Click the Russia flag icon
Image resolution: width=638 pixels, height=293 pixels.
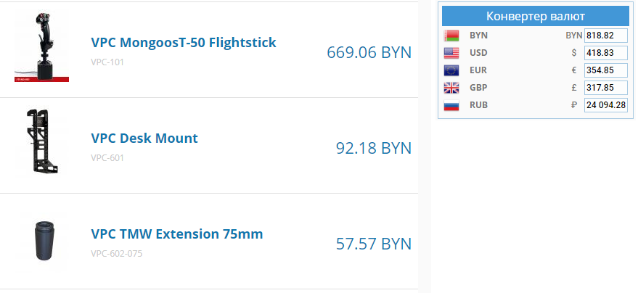(x=451, y=105)
